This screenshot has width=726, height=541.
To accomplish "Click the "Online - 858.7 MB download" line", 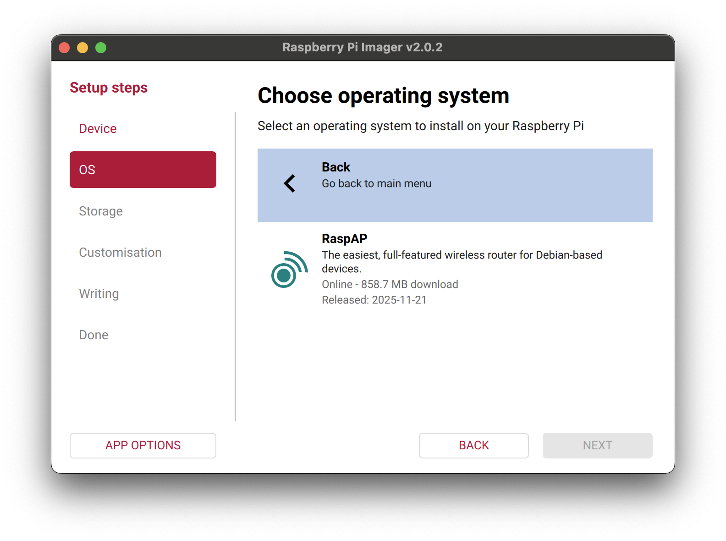I will tap(390, 284).
